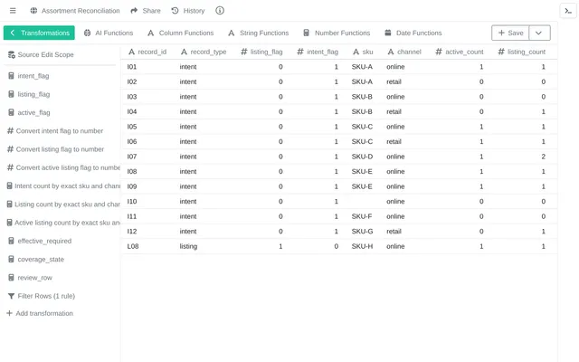Click the Source Edit Scope database icon
This screenshot has height=362, width=579.
coord(12,54)
